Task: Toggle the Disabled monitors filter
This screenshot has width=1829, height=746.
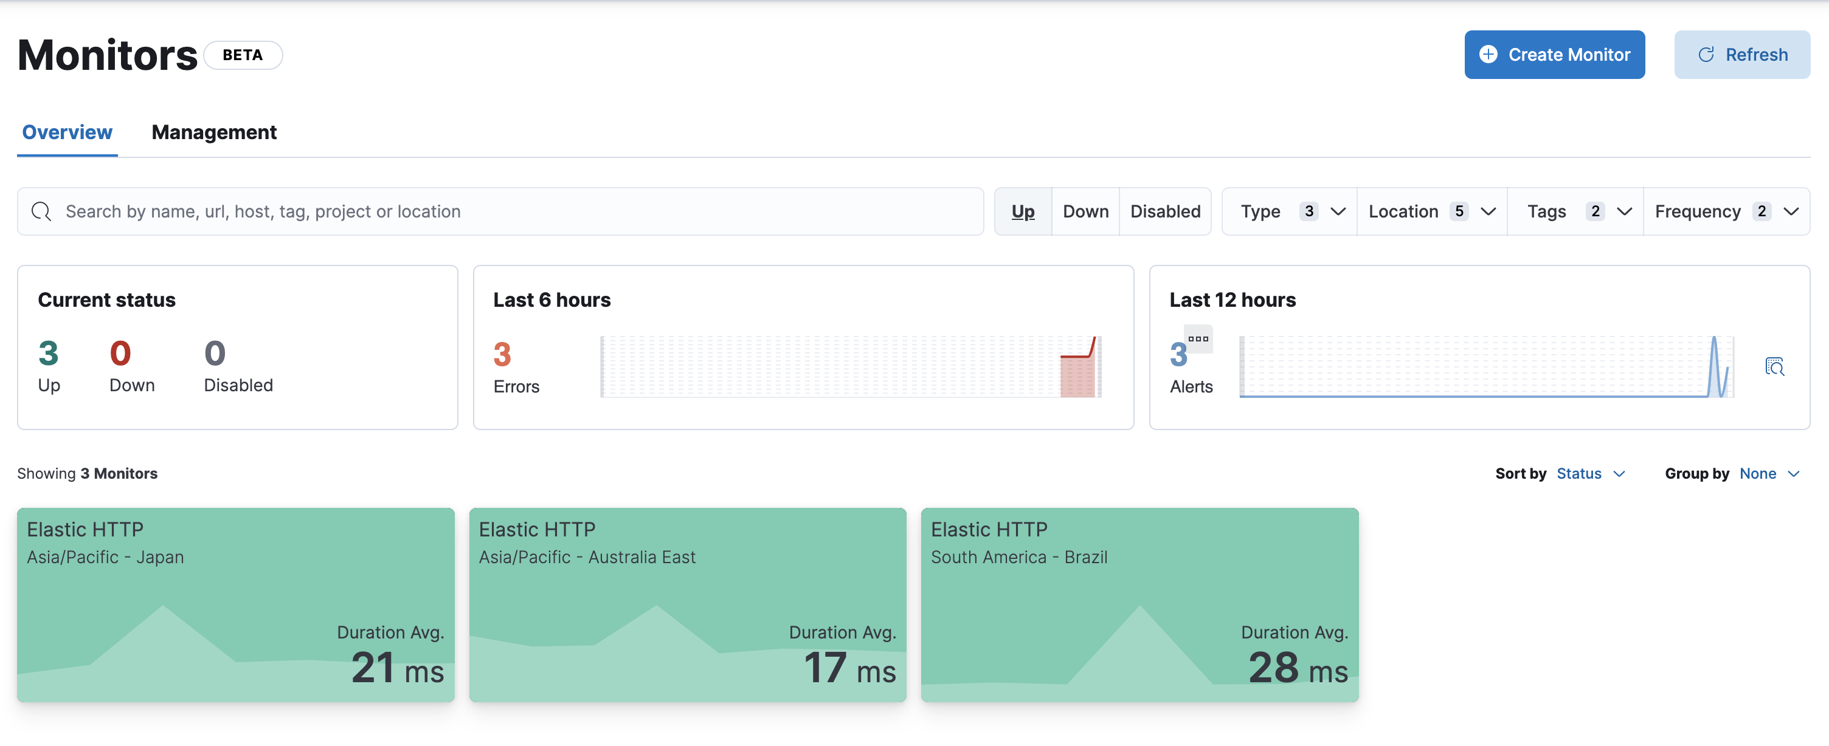Action: point(1164,211)
